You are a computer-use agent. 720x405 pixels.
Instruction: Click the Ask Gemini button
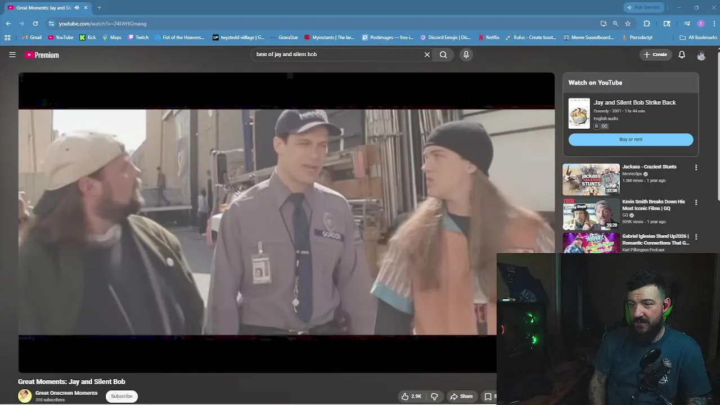coord(644,7)
